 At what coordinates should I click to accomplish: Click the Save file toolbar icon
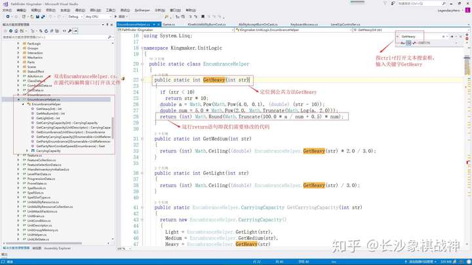coord(37,16)
